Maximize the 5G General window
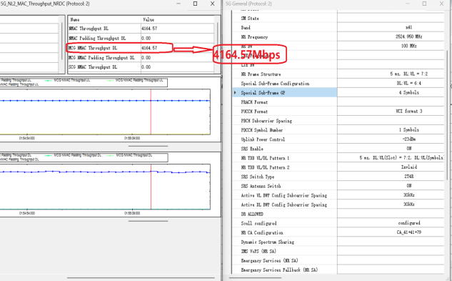Screen dimensions: 452x281 [x=424, y=4]
